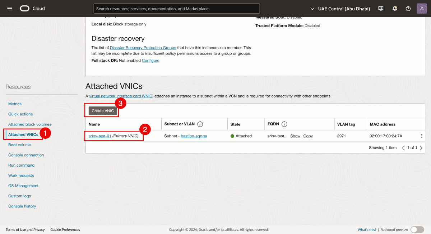Select Attached block volumes in Resources
This screenshot has height=234, width=431.
[x=29, y=124]
